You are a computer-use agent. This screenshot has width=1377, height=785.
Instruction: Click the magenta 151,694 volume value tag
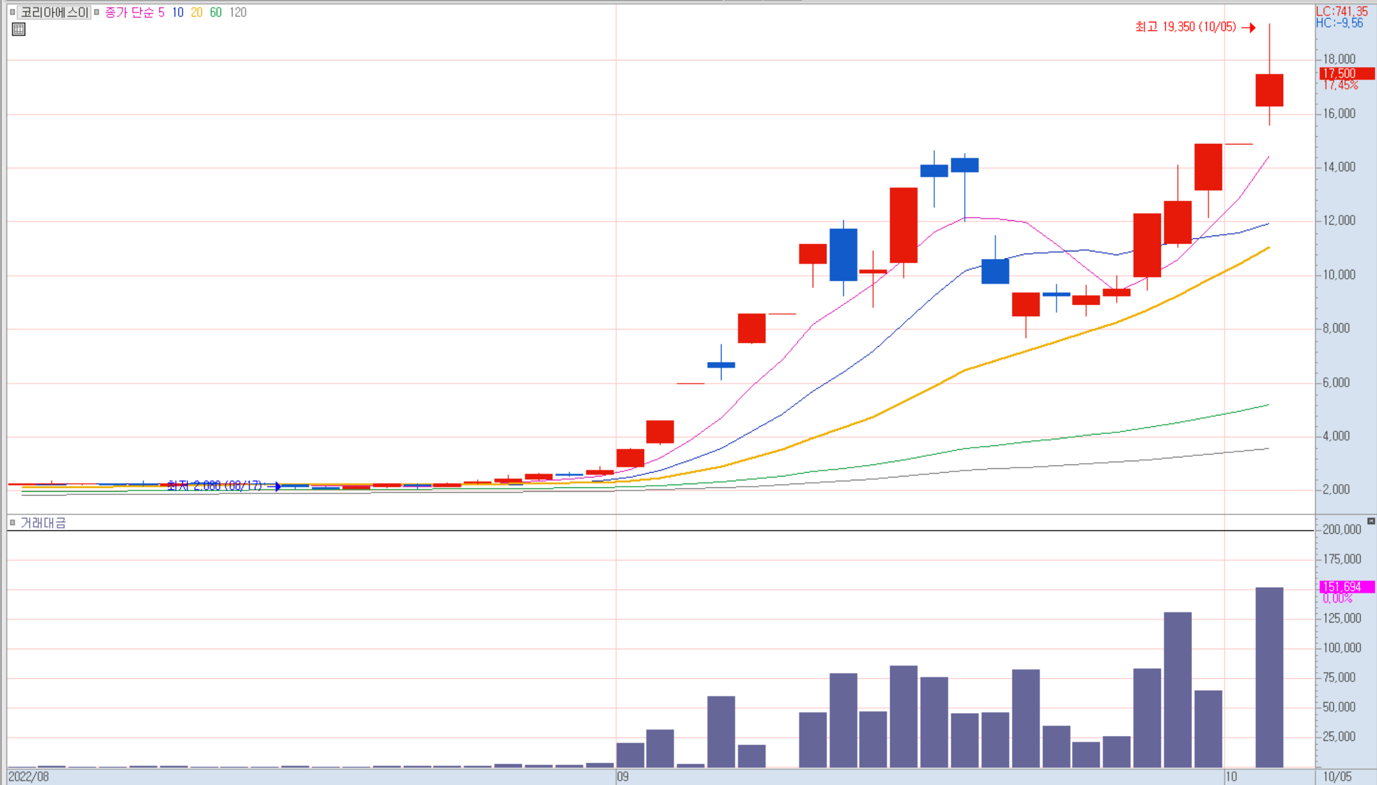(x=1346, y=587)
